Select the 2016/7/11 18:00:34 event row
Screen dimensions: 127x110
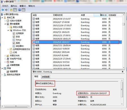[77, 46]
